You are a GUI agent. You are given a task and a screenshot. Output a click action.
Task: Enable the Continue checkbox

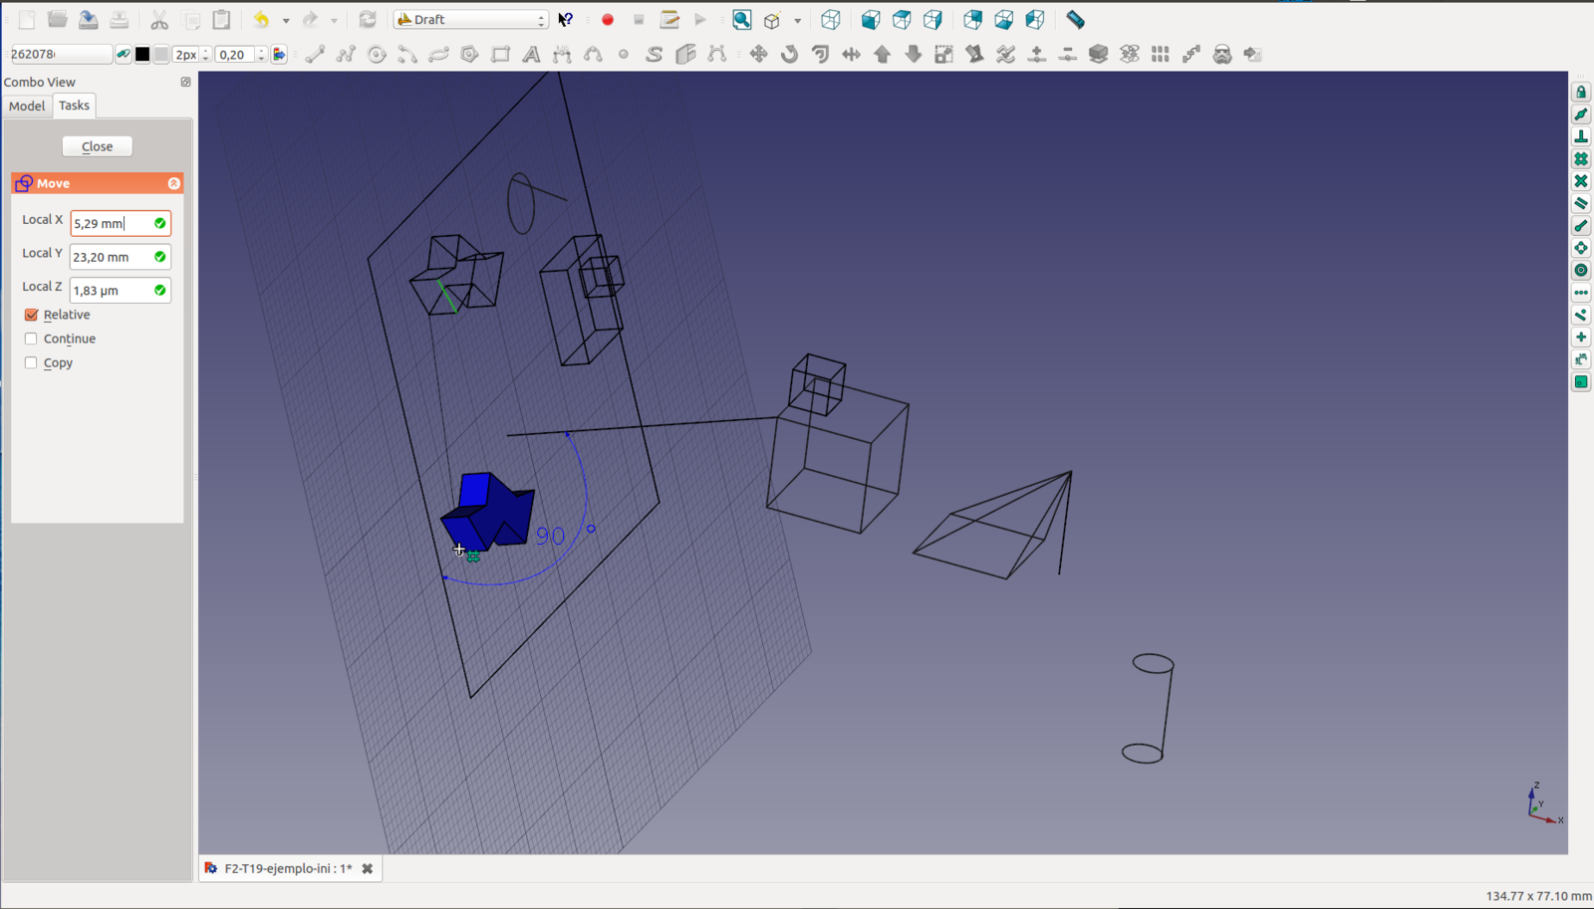(x=32, y=339)
